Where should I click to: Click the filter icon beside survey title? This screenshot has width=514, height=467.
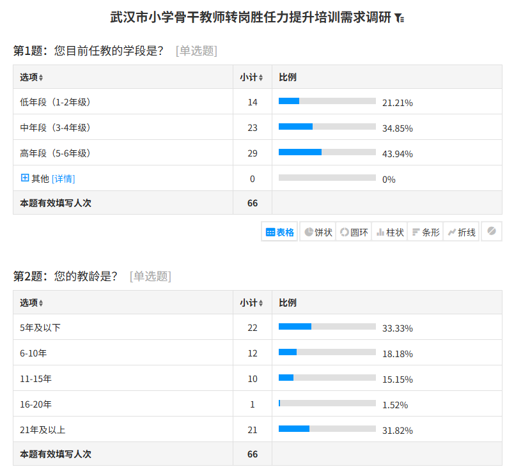pyautogui.click(x=399, y=18)
